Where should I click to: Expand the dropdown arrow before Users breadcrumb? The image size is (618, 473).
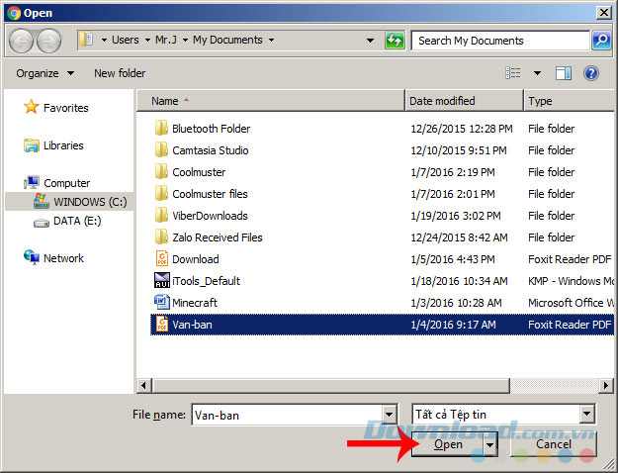[104, 41]
